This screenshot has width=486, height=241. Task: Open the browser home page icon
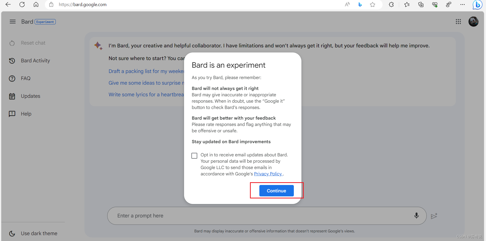tap(36, 5)
